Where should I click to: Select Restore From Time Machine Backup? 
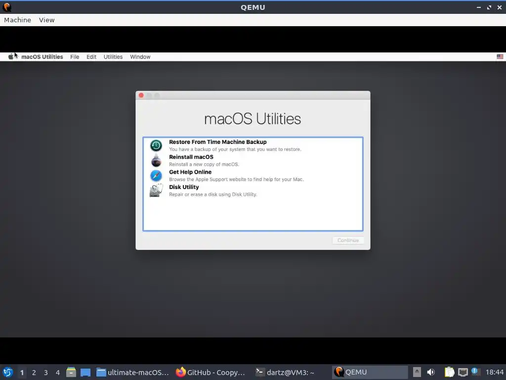[x=253, y=145]
